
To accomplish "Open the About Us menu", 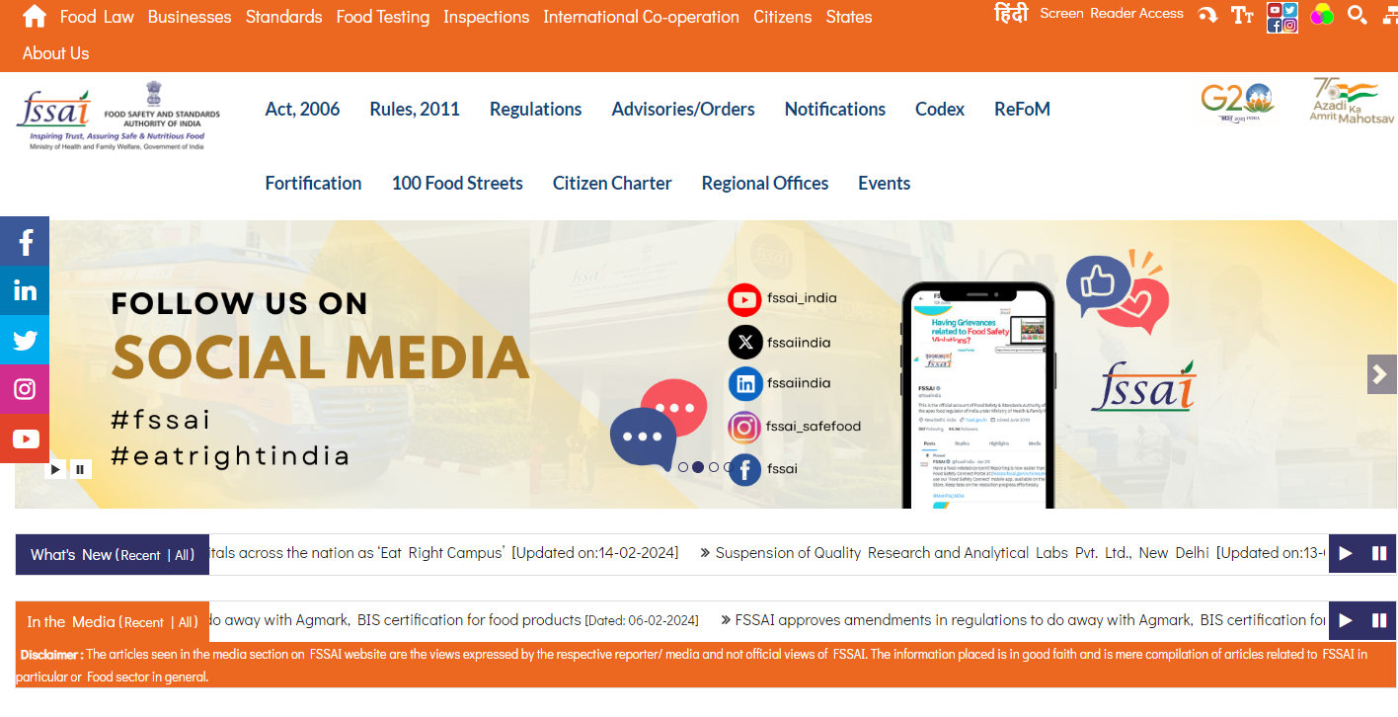I will coord(55,53).
